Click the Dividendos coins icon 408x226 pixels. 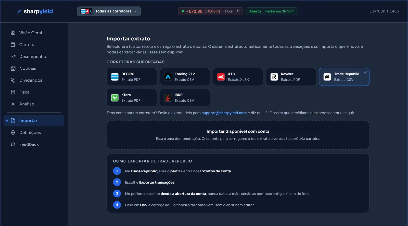(13, 80)
